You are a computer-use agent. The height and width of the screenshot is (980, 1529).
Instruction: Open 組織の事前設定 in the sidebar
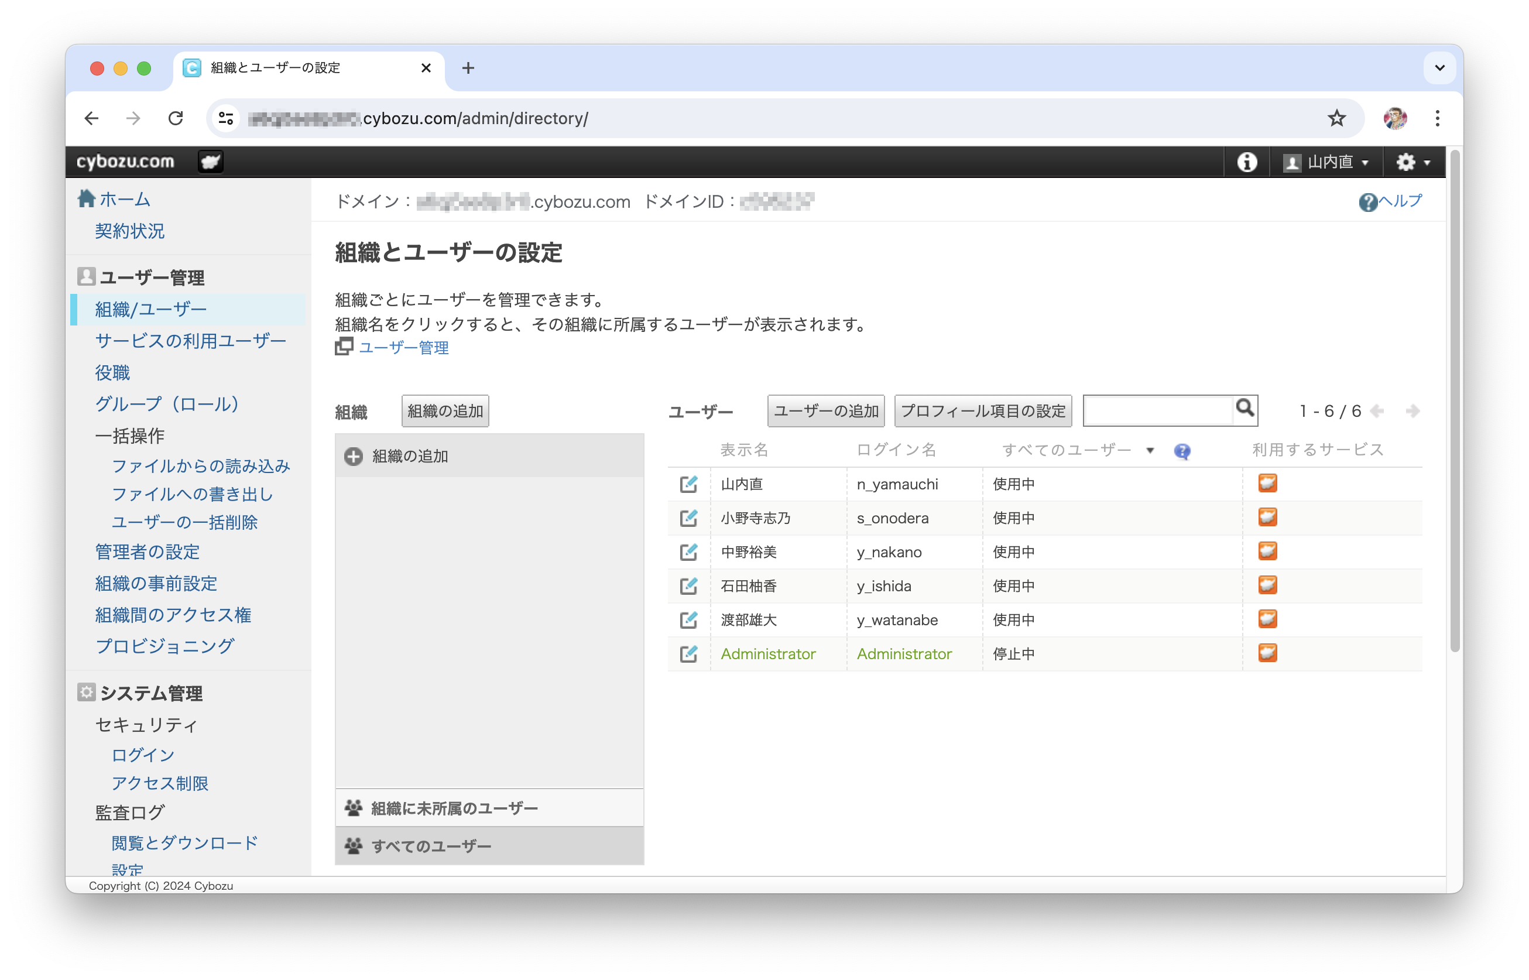tap(156, 584)
